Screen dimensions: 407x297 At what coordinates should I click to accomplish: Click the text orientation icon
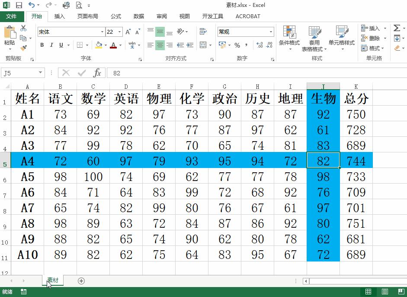click(x=181, y=32)
